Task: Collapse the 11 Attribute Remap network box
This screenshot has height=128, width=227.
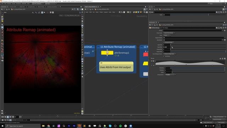Action: [99, 47]
